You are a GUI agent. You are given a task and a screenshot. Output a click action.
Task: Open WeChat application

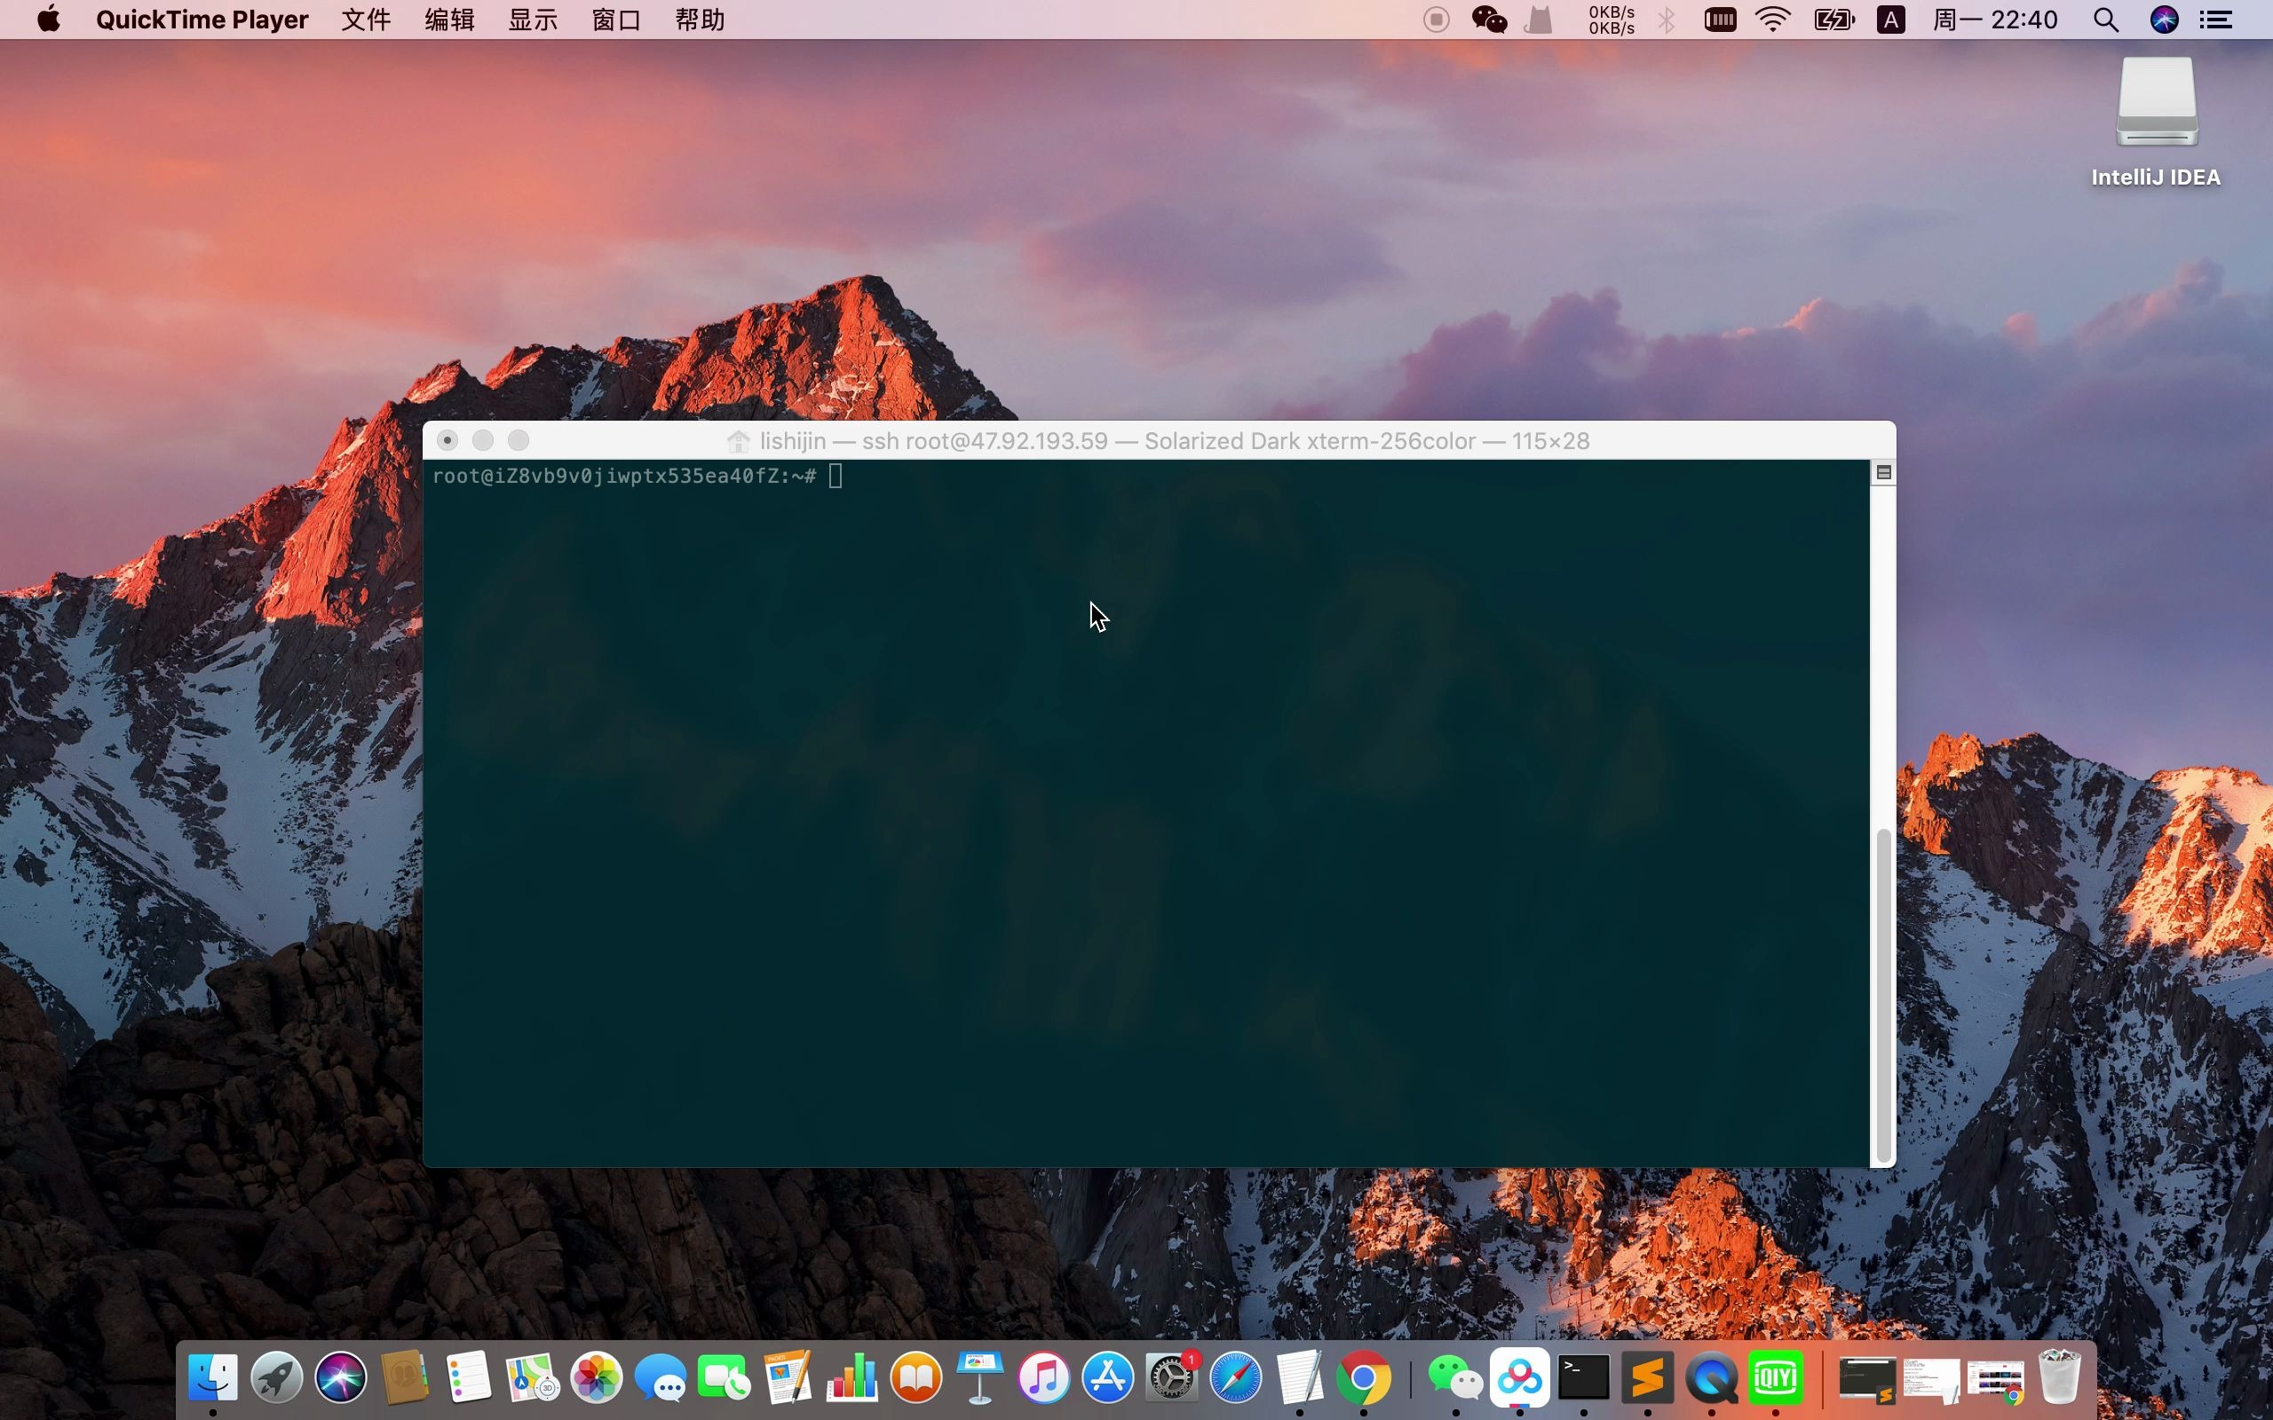tap(1448, 1377)
